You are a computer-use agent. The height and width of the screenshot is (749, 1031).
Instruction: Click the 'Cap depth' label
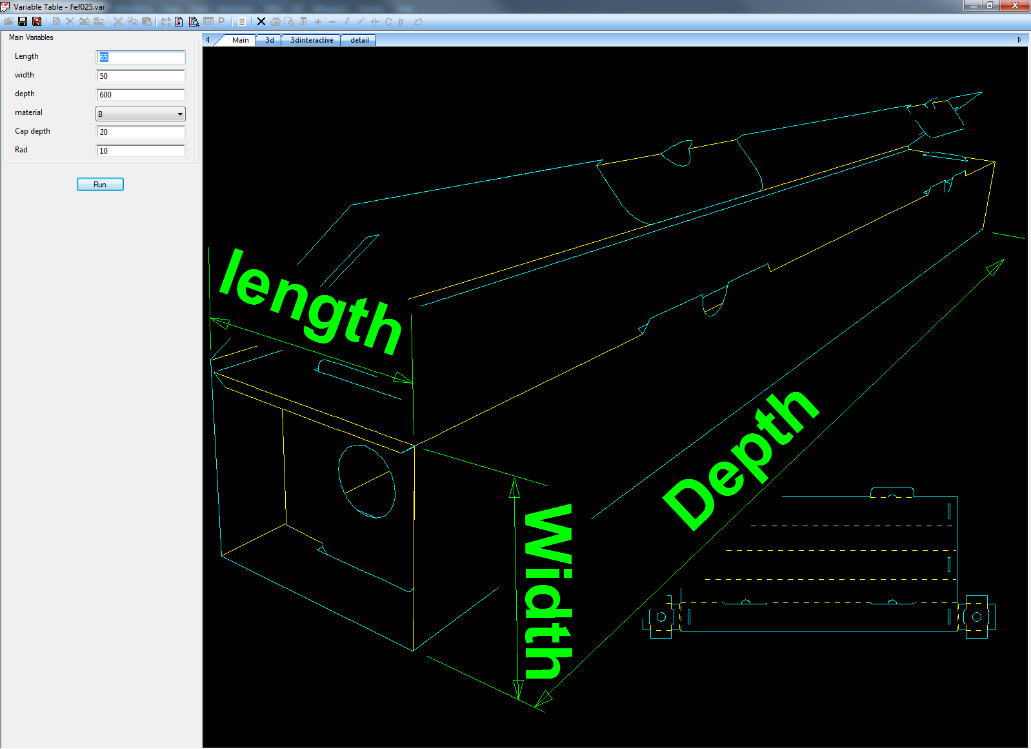click(32, 131)
